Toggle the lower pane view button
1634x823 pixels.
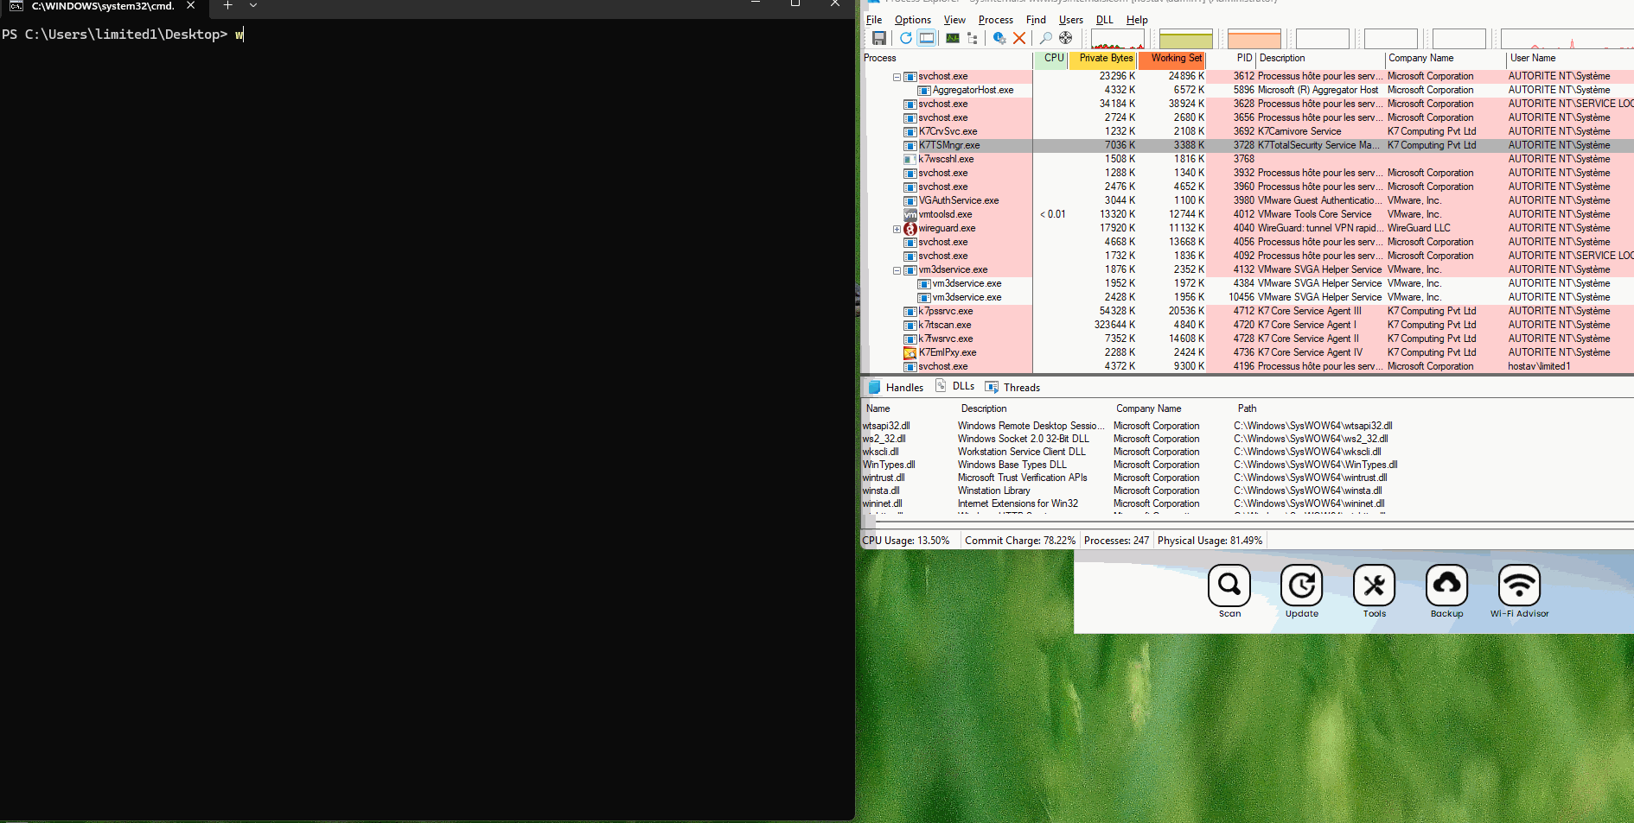point(927,38)
